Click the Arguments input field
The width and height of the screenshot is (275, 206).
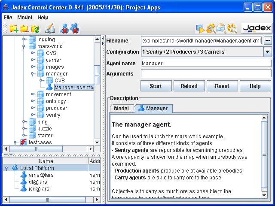(x=206, y=74)
